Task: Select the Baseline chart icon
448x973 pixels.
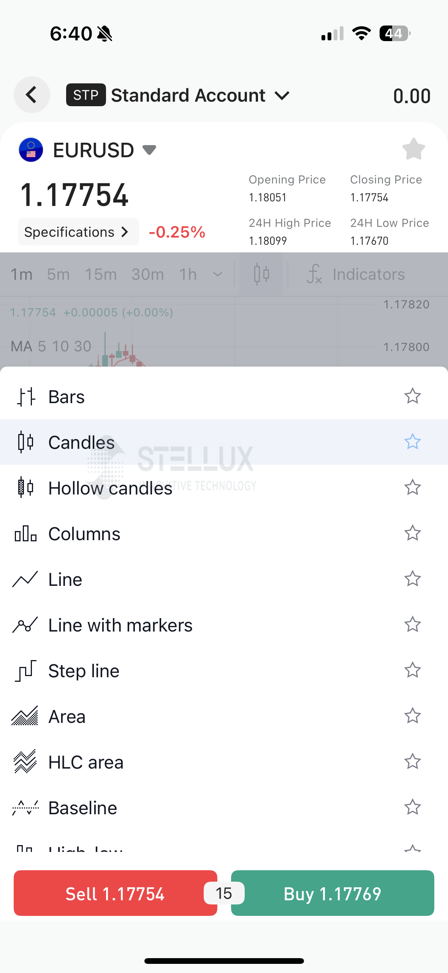Action: [x=25, y=807]
